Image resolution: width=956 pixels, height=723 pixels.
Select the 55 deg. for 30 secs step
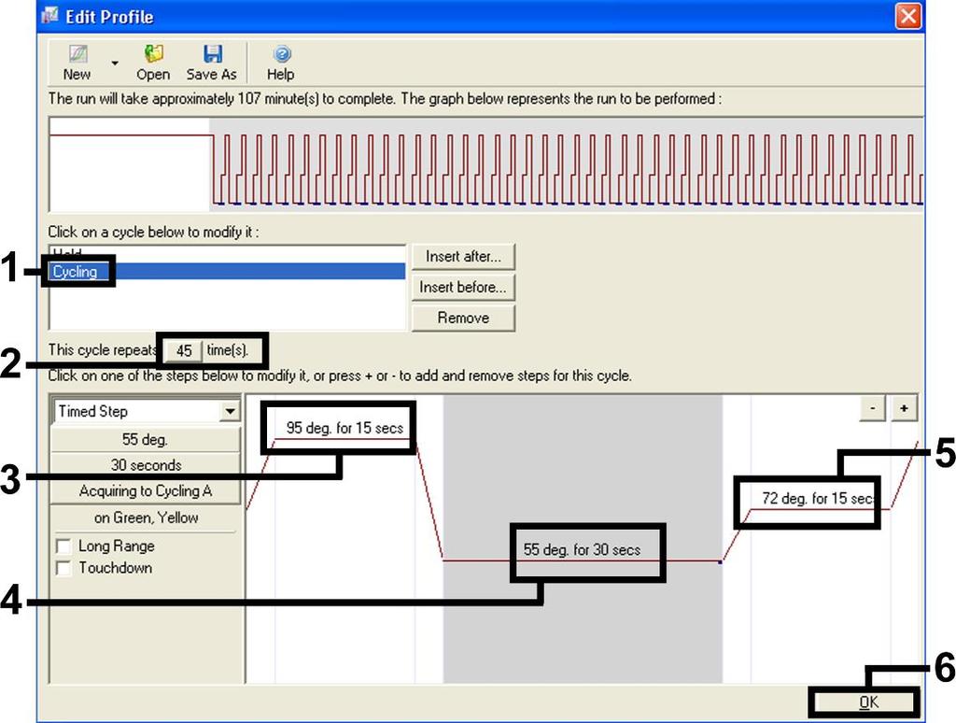coord(582,550)
